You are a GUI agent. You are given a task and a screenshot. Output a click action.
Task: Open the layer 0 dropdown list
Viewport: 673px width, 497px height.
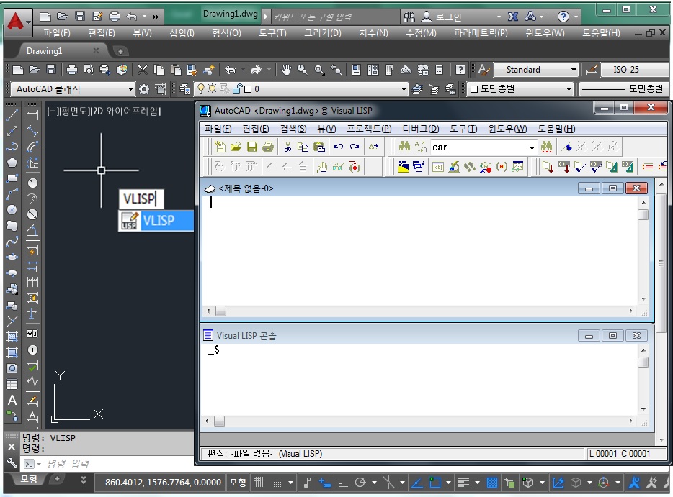pyautogui.click(x=404, y=89)
